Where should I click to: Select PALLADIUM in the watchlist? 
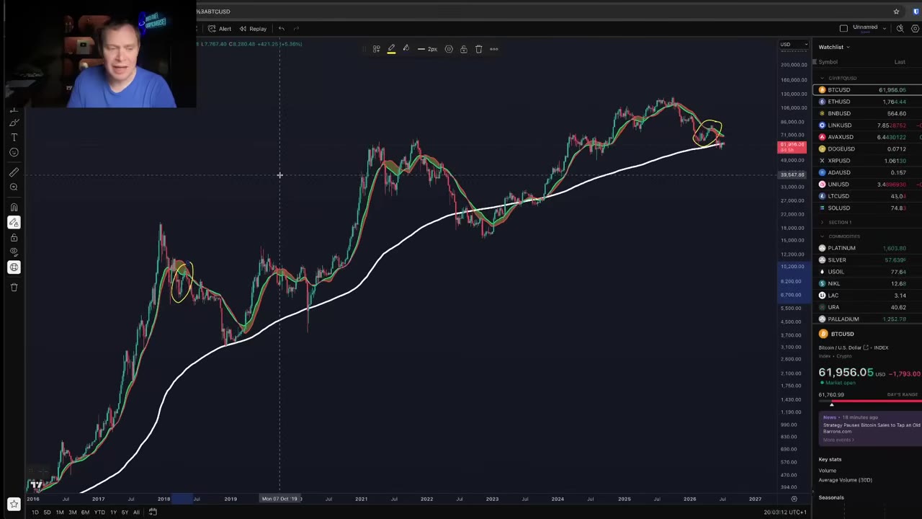[867, 319]
